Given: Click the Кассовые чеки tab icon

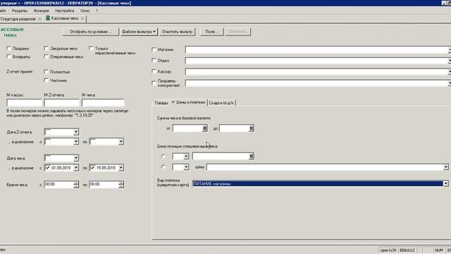Looking at the screenshot, I should [48, 18].
